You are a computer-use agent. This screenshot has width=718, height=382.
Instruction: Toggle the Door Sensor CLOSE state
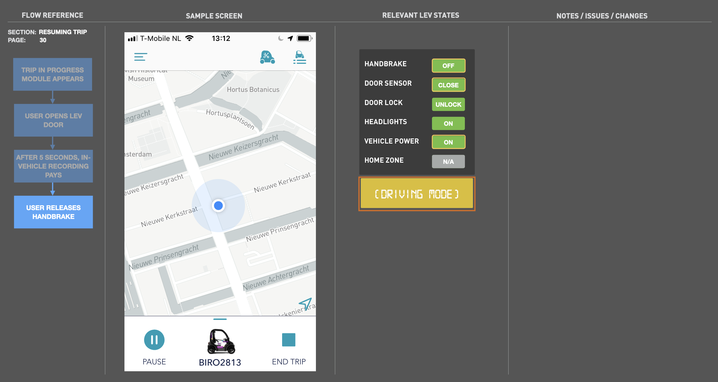coord(448,85)
